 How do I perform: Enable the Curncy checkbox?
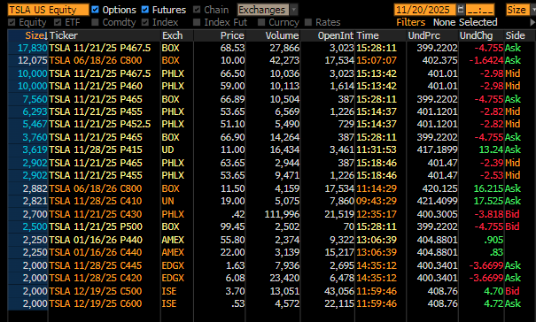261,22
